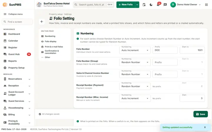Click the New Folio button
The width and height of the screenshot is (212, 132).
point(126,5)
